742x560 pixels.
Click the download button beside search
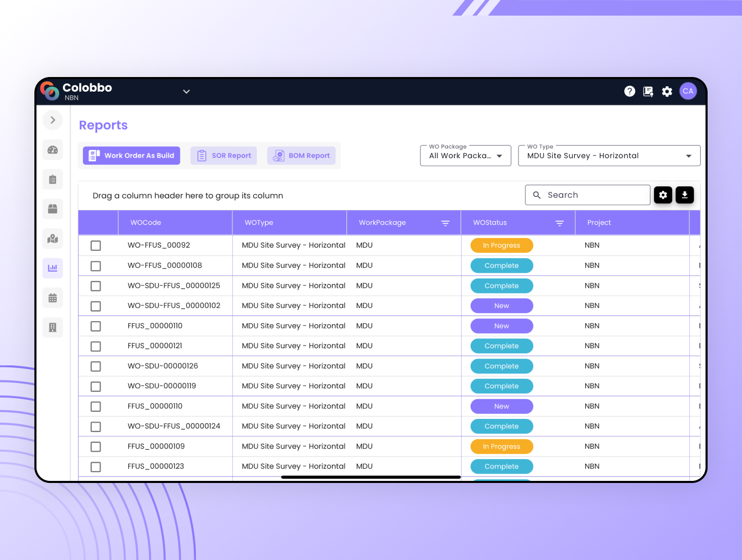point(685,195)
